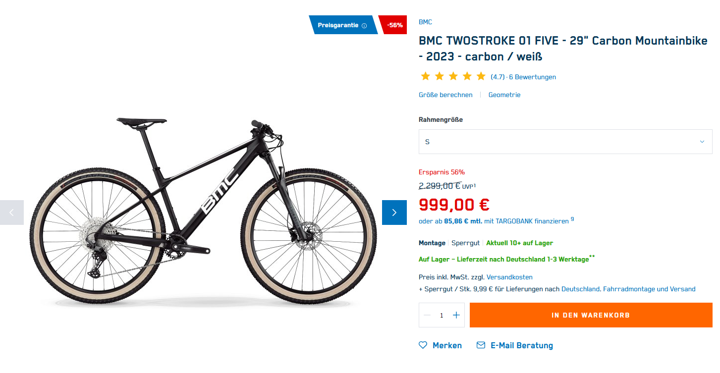This screenshot has width=720, height=373.
Task: Open Fahrradmontage und Versand link
Action: pos(649,289)
